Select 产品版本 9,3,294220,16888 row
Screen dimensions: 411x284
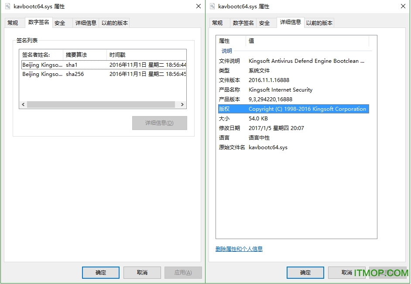(x=294, y=99)
